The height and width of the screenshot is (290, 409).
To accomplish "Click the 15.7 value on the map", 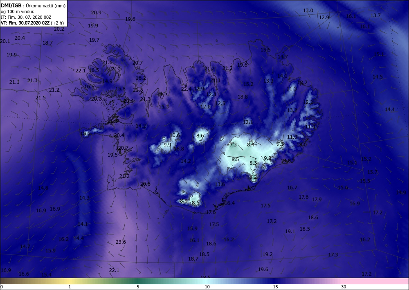I will tap(372, 172).
